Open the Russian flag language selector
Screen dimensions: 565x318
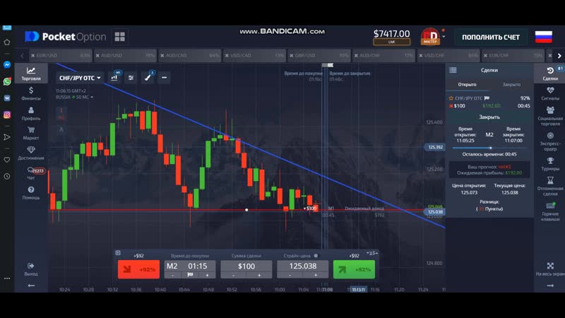pos(543,37)
